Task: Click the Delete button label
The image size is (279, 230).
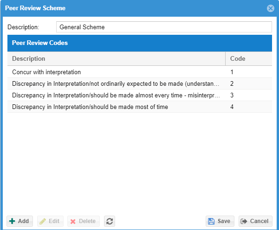Action: click(x=87, y=221)
